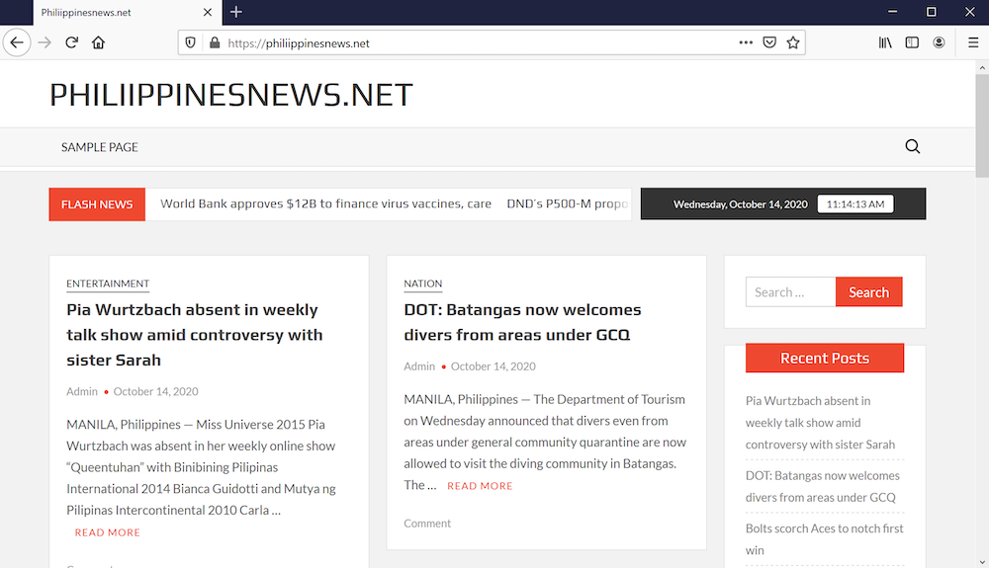Click the FLASH NEWS label
Viewport: 989px width, 568px height.
97,204
